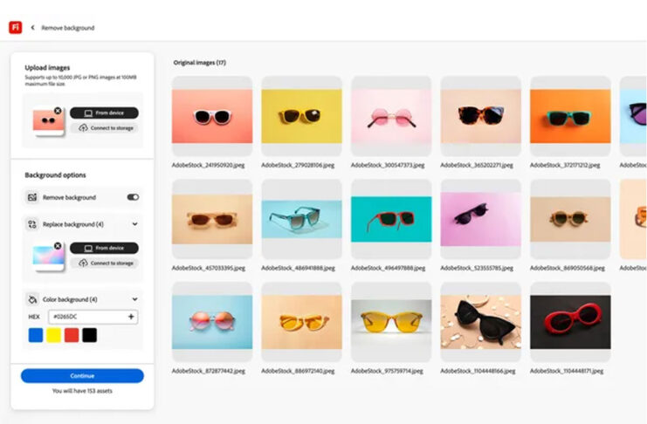Click the Original images (17) heading
This screenshot has width=647, height=424.
[200, 63]
